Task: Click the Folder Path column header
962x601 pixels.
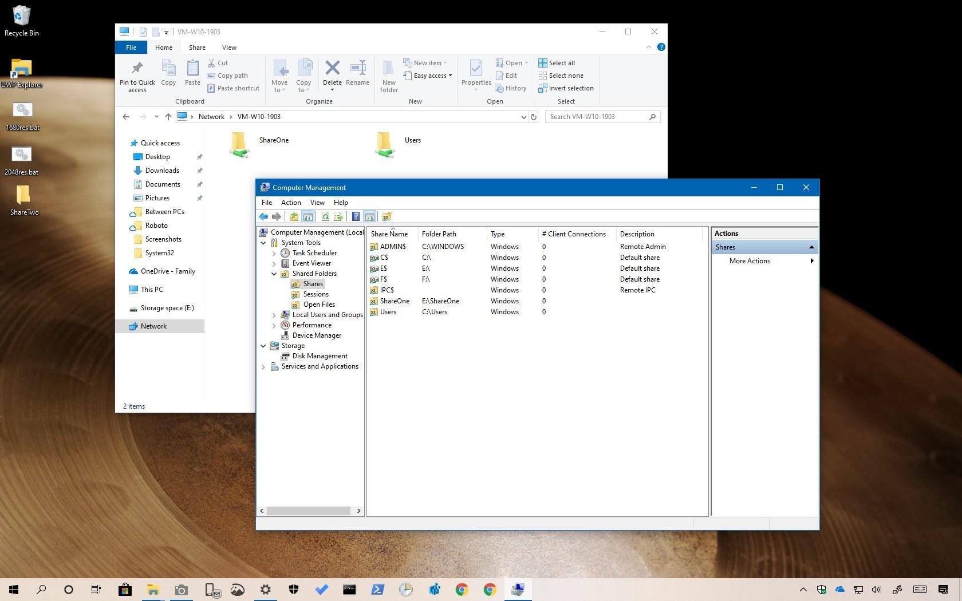Action: tap(452, 234)
